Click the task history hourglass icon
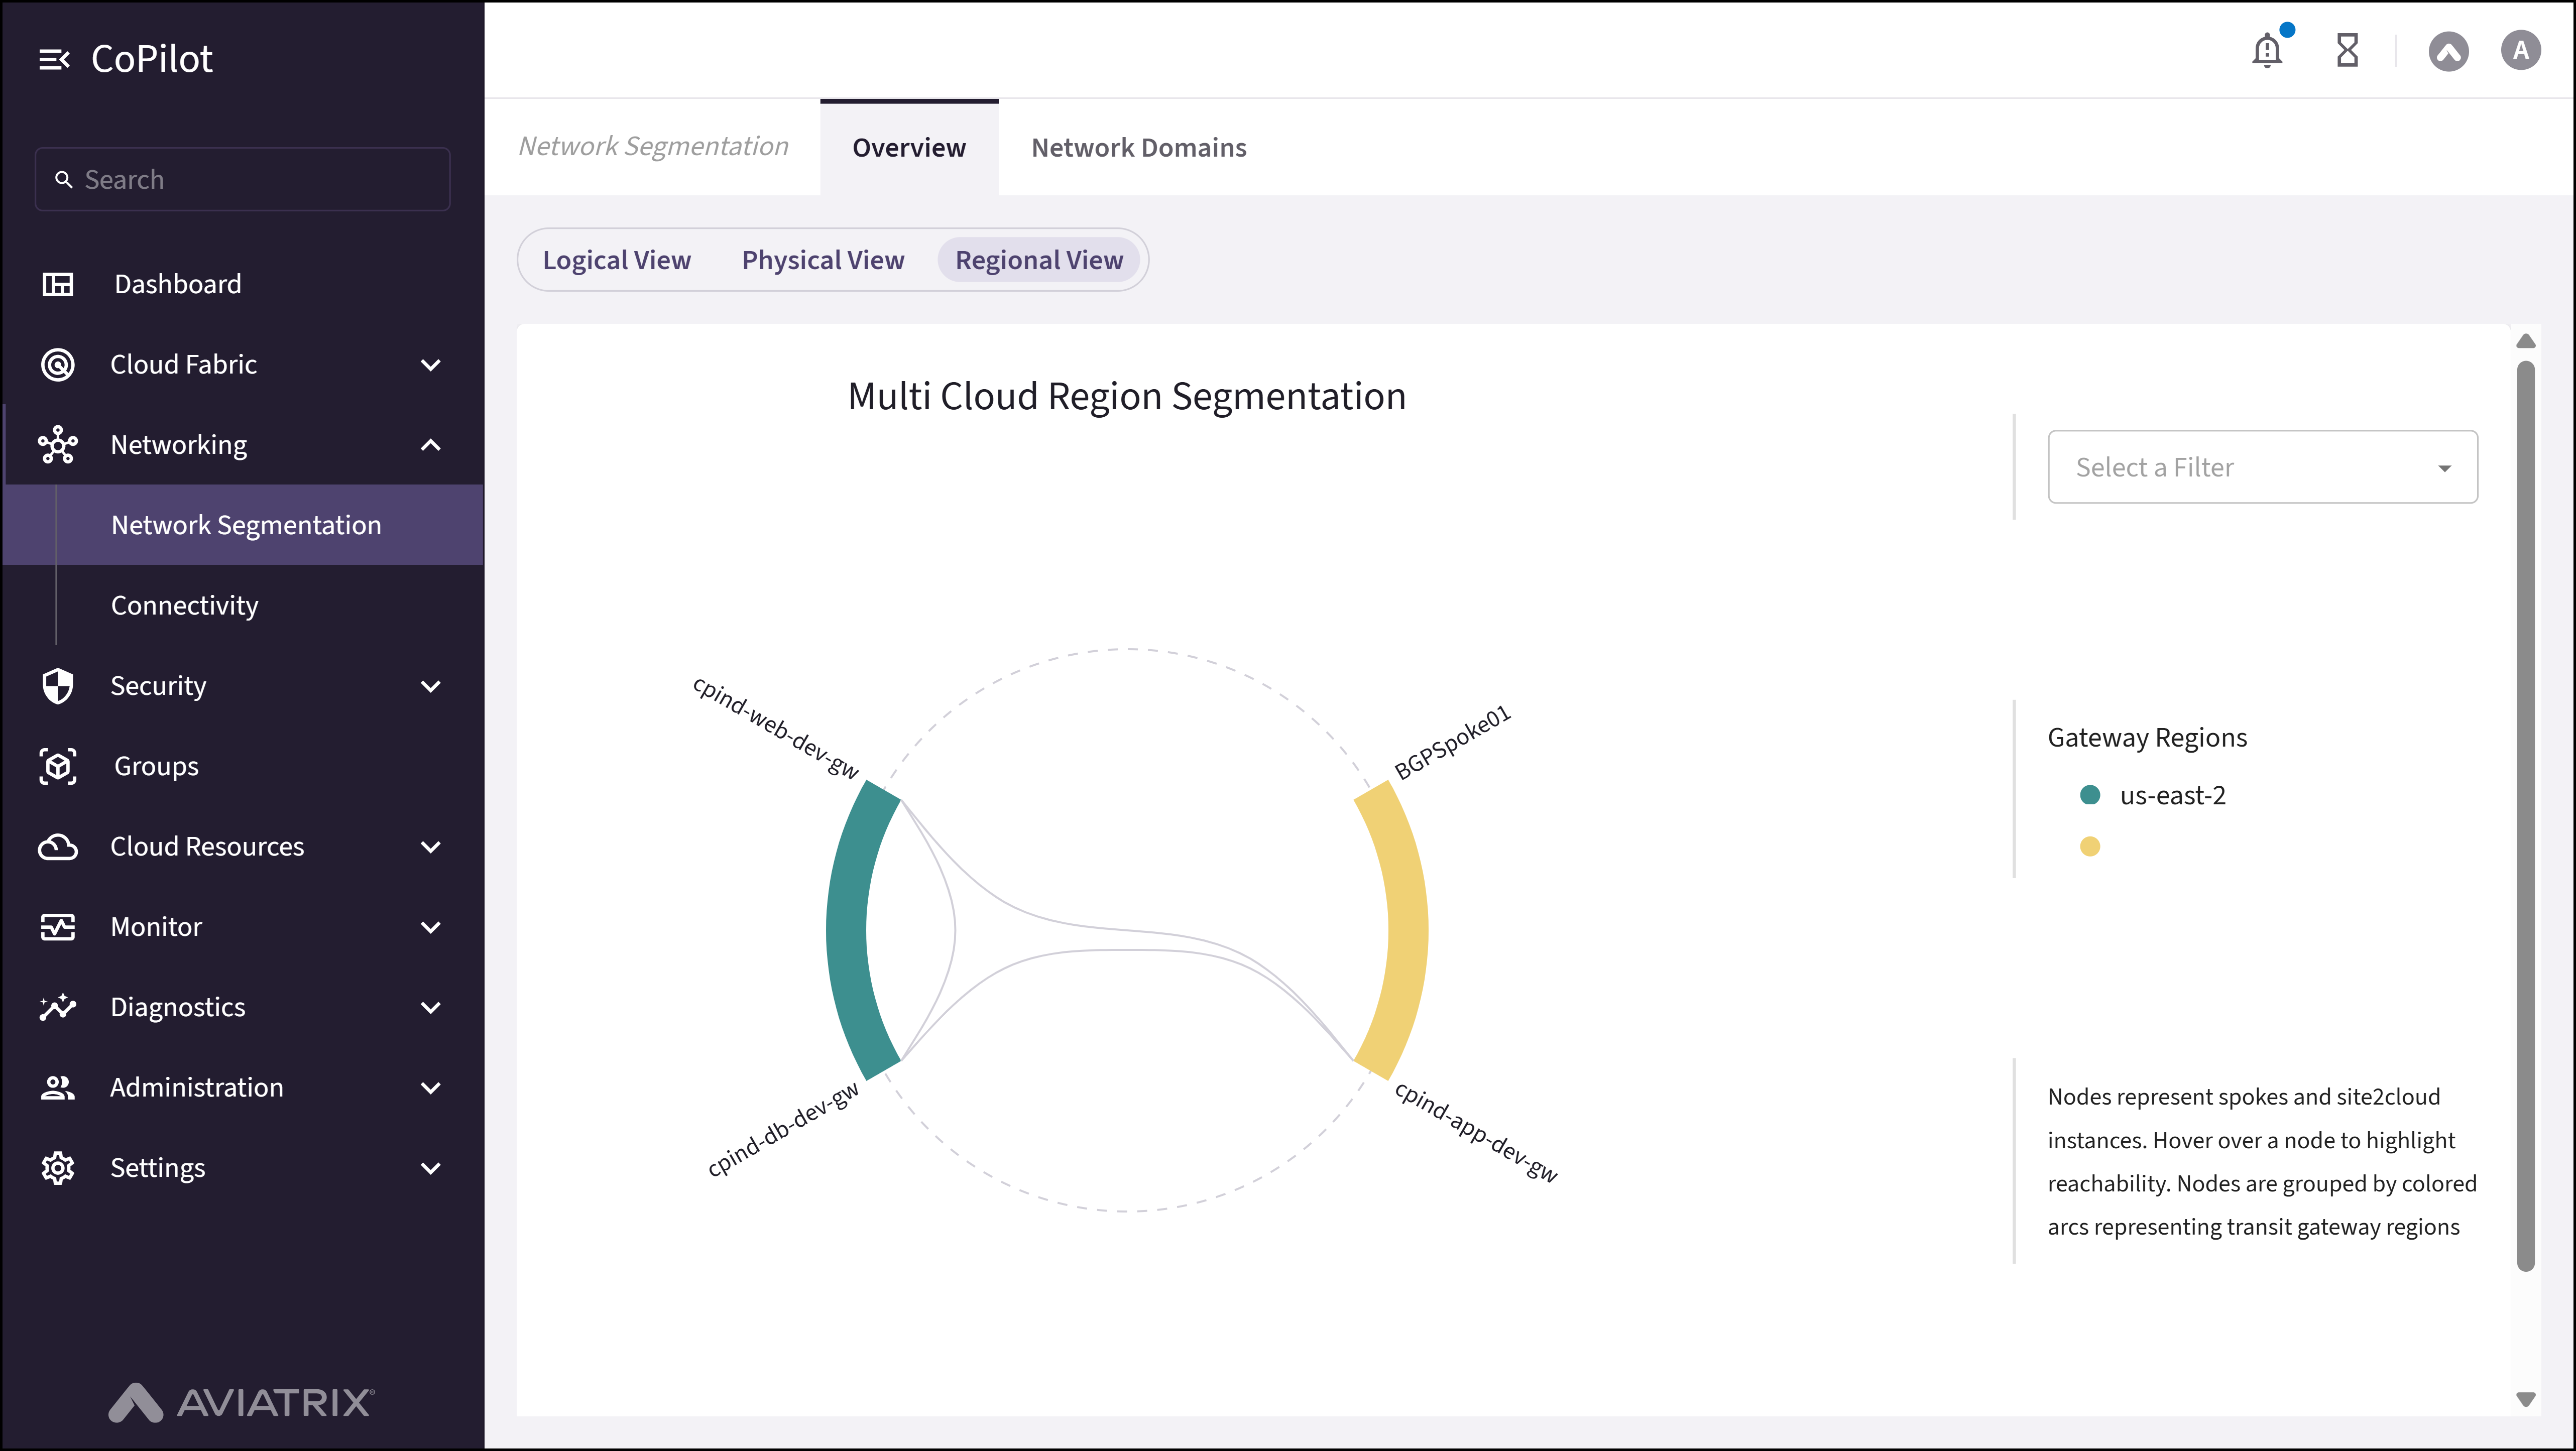 (x=2347, y=50)
